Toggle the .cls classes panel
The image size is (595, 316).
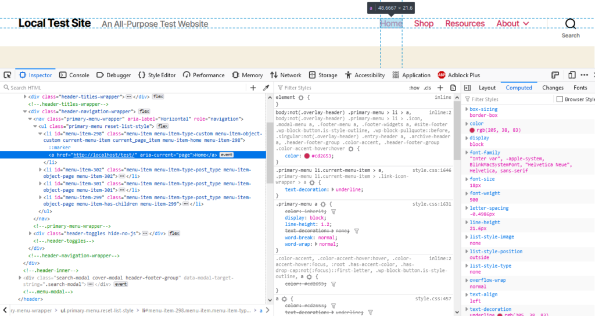click(428, 88)
